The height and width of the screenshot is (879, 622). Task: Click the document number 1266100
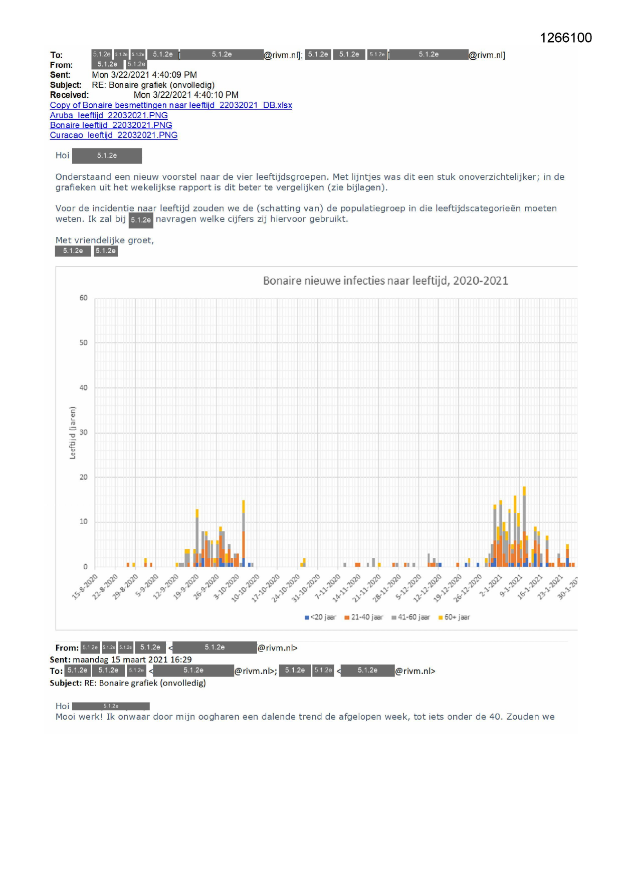565,38
